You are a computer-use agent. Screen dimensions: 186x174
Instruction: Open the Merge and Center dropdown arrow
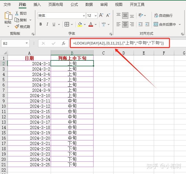click(x=180, y=24)
